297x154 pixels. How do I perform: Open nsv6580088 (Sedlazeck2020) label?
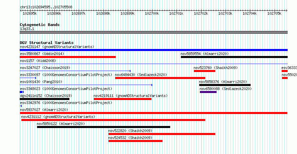[x=226, y=89]
